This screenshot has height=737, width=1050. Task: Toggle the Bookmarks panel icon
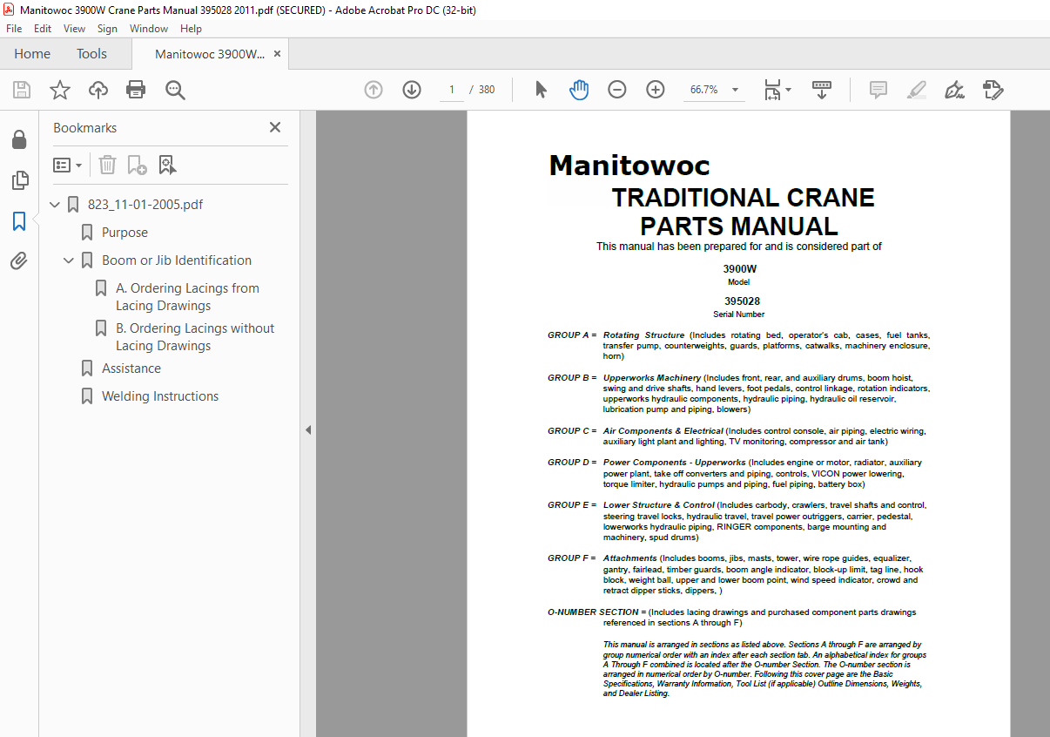[x=19, y=221]
